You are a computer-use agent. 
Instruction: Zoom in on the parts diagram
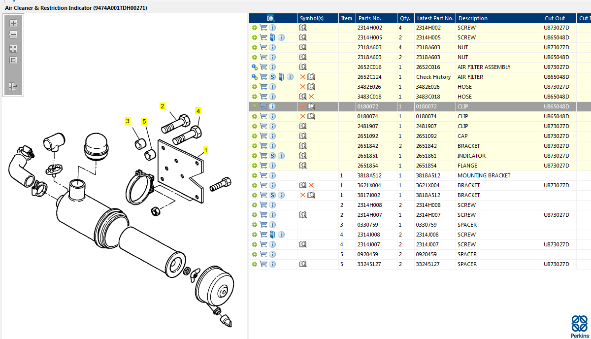click(x=13, y=23)
